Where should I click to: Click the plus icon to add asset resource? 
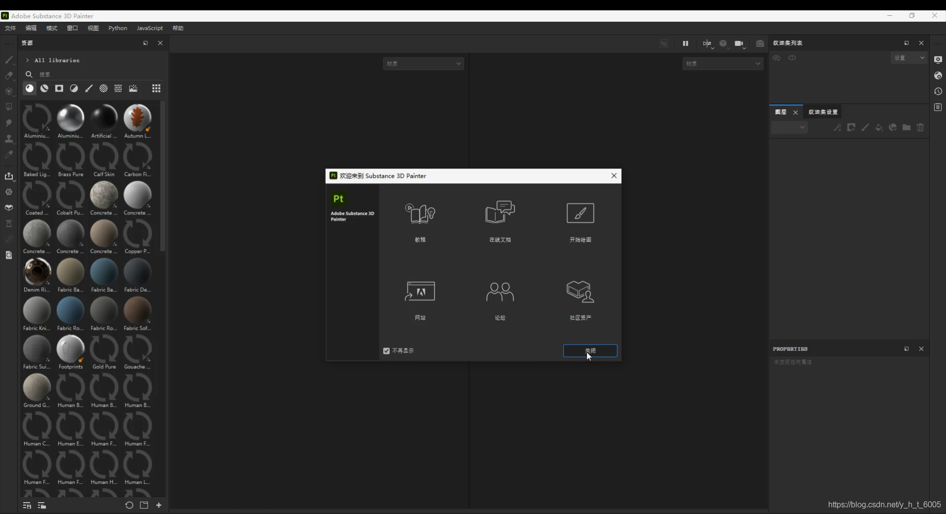click(x=159, y=505)
